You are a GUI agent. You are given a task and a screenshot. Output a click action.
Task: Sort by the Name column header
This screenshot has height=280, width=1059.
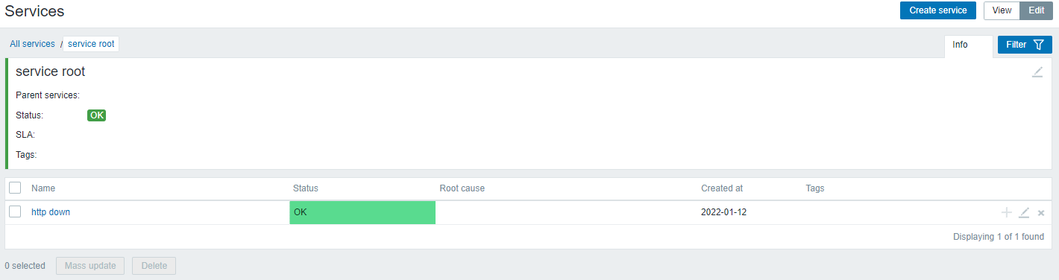point(43,188)
